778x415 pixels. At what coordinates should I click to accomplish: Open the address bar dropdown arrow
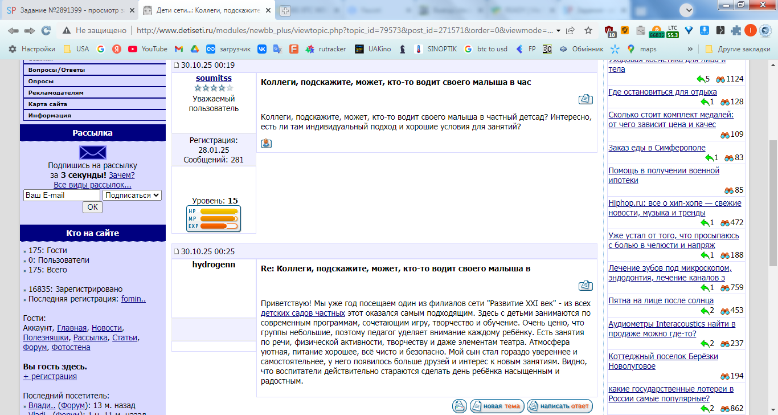tap(558, 31)
